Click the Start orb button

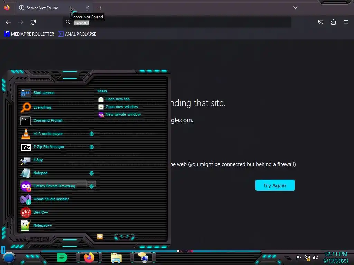[9, 258]
